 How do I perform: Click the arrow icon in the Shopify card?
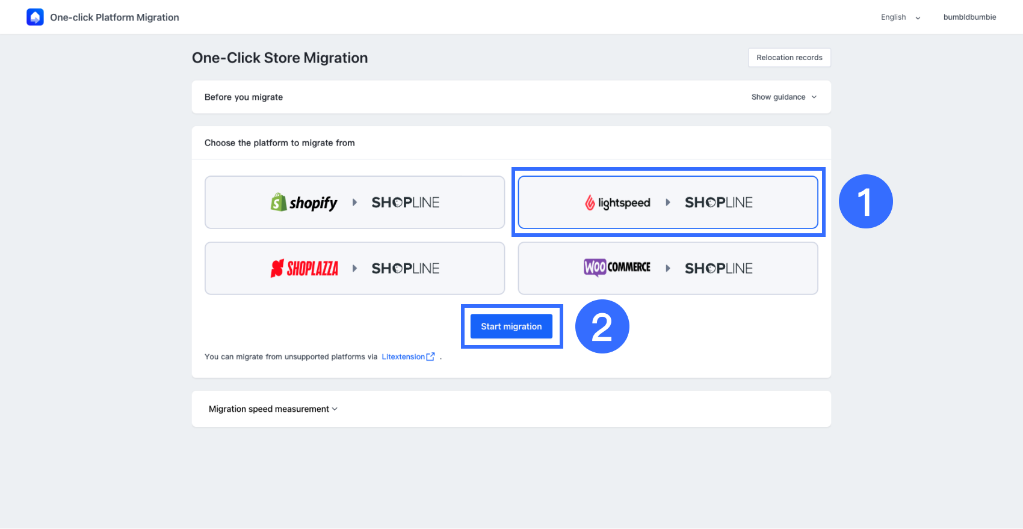[354, 203]
